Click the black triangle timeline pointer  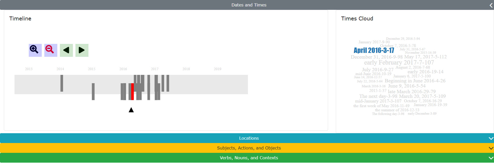pyautogui.click(x=131, y=110)
